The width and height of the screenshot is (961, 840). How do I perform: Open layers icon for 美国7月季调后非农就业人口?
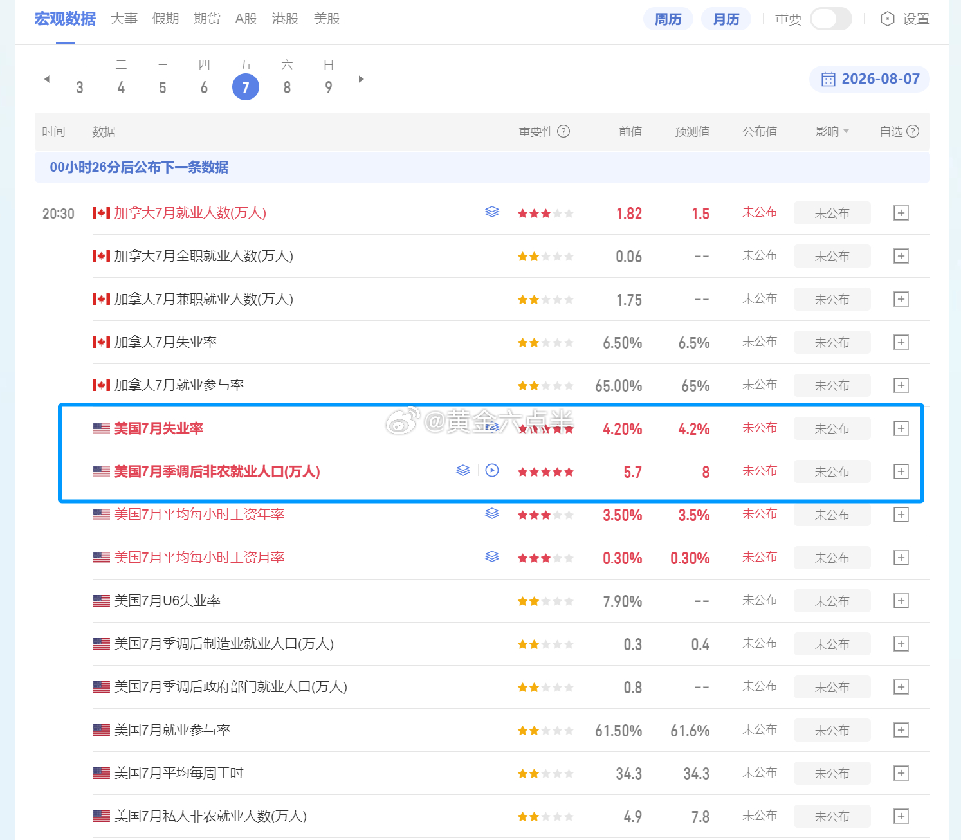pyautogui.click(x=463, y=470)
